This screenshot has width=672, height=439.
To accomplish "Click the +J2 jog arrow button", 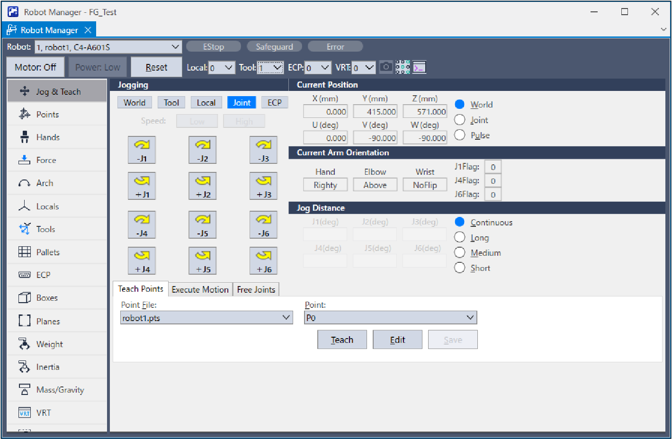I will [202, 186].
